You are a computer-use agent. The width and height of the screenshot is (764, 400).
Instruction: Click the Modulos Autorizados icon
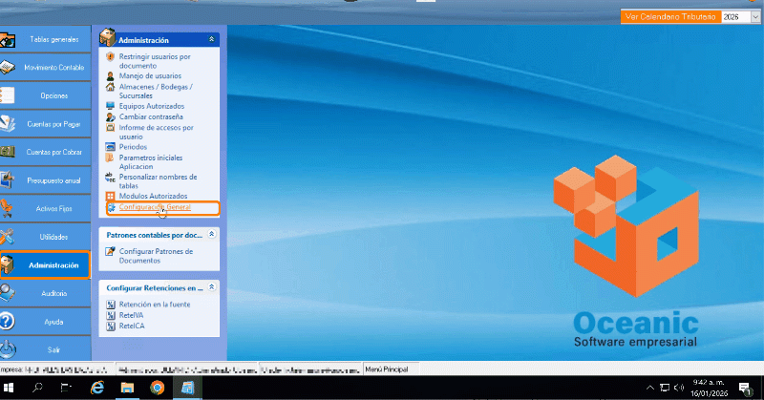(111, 196)
